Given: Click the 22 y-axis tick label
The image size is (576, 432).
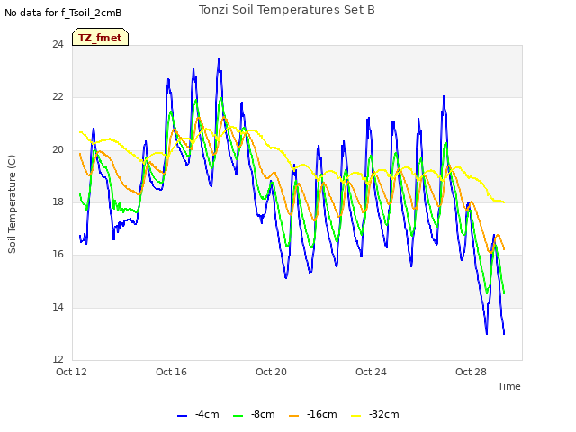Looking at the screenshot, I should point(58,97).
